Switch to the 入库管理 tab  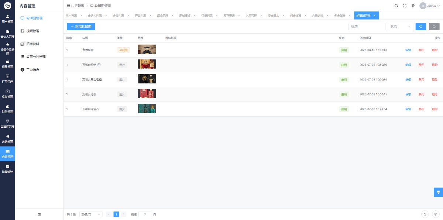[251, 16]
